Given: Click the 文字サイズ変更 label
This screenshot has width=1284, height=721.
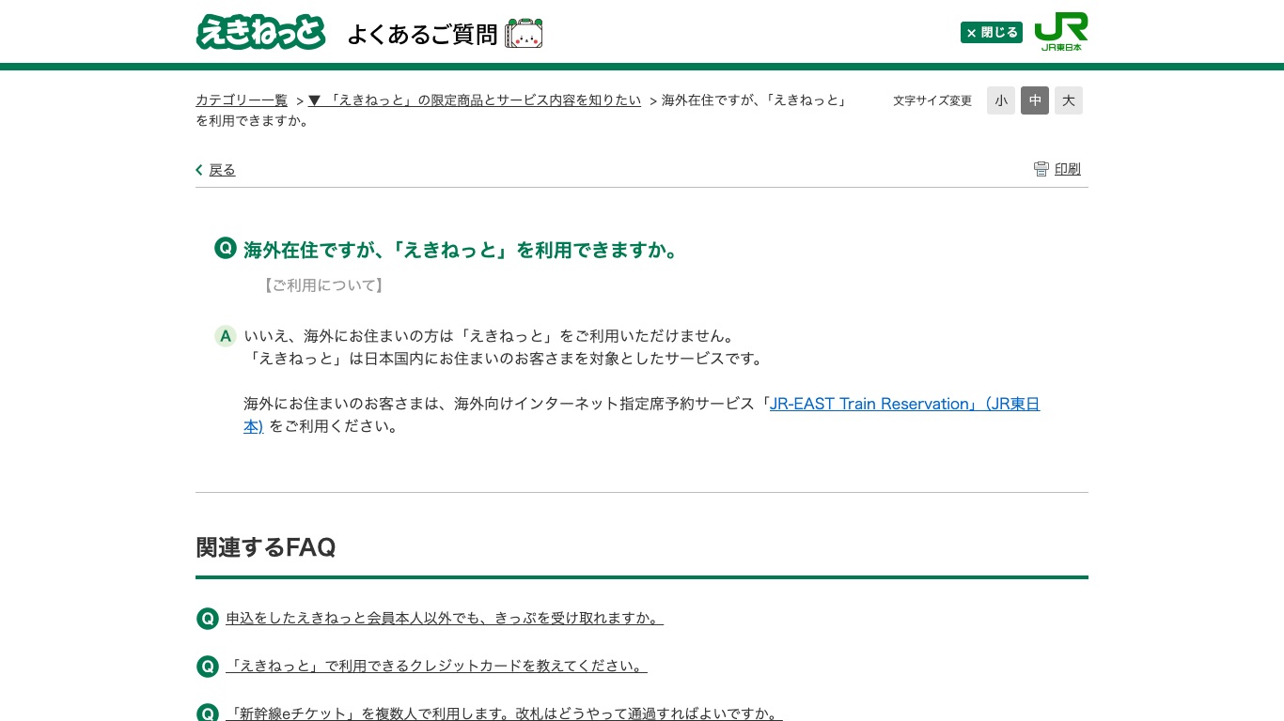Looking at the screenshot, I should [932, 100].
